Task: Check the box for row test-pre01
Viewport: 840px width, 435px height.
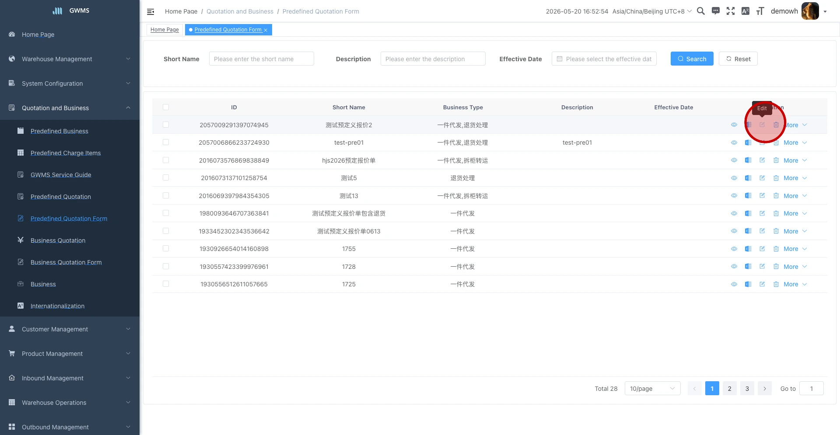Action: coord(166,142)
